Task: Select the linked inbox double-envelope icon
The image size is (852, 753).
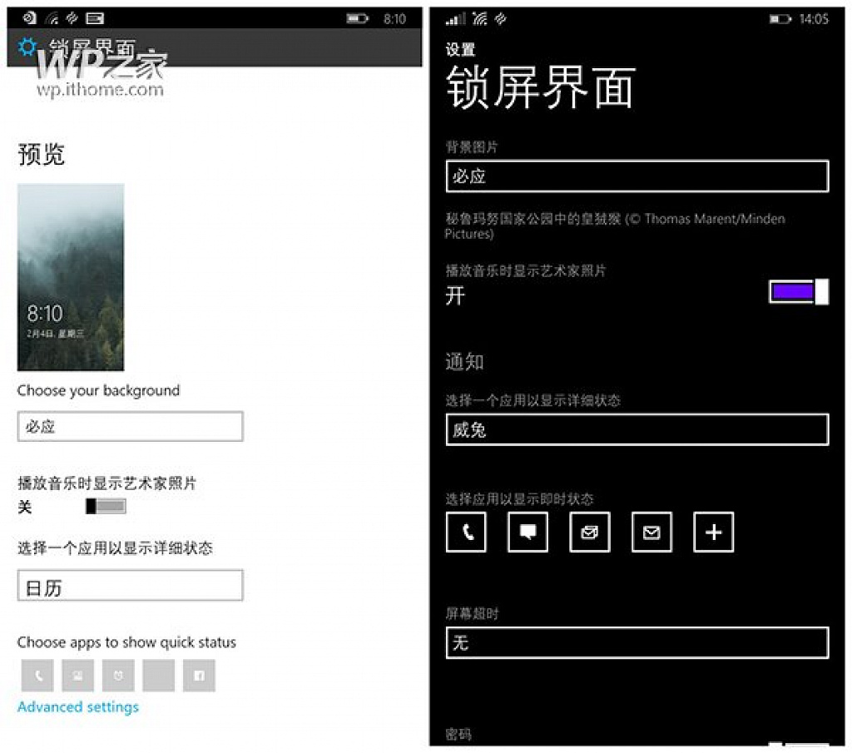Action: [x=590, y=532]
